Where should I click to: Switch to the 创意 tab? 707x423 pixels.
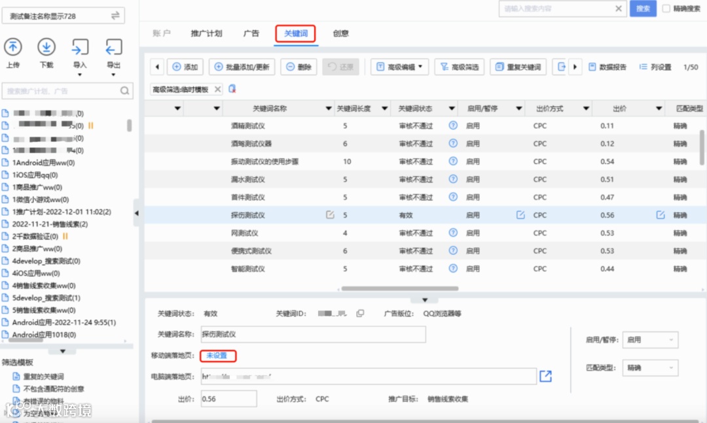point(341,33)
